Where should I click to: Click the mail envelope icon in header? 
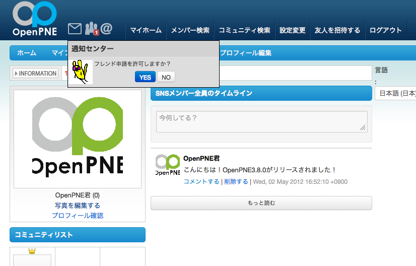click(x=75, y=29)
